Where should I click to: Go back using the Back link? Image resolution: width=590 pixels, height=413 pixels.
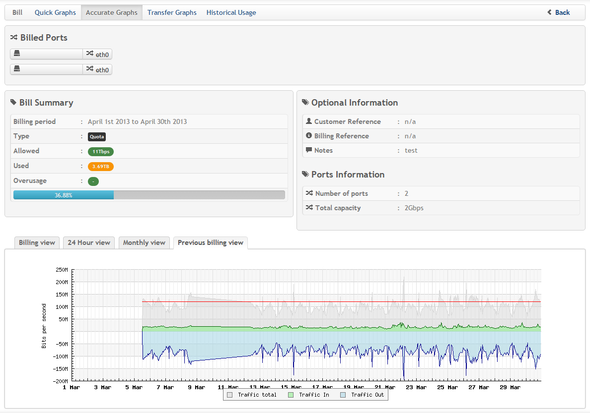tap(559, 12)
